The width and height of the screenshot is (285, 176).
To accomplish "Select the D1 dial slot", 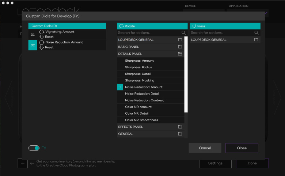I will tap(33, 35).
